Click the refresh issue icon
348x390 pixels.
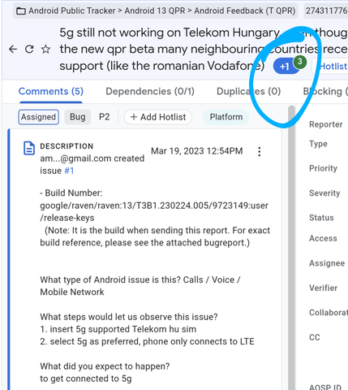click(29, 49)
